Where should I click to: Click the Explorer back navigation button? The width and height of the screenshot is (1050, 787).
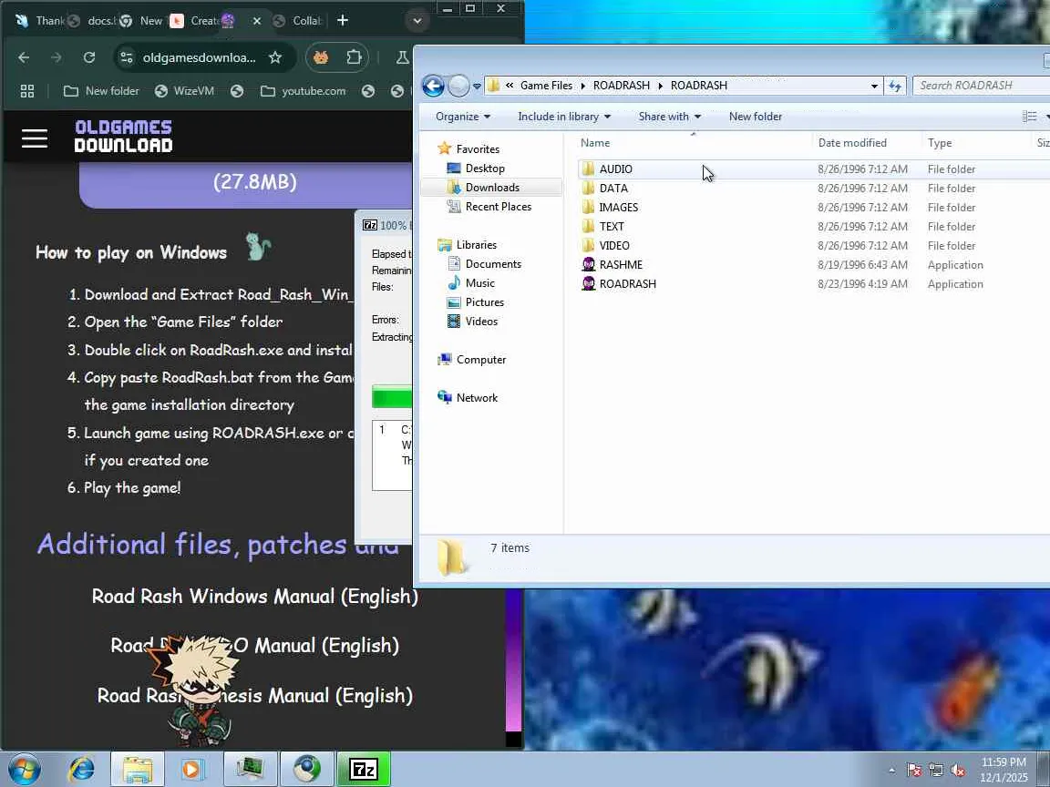(433, 86)
